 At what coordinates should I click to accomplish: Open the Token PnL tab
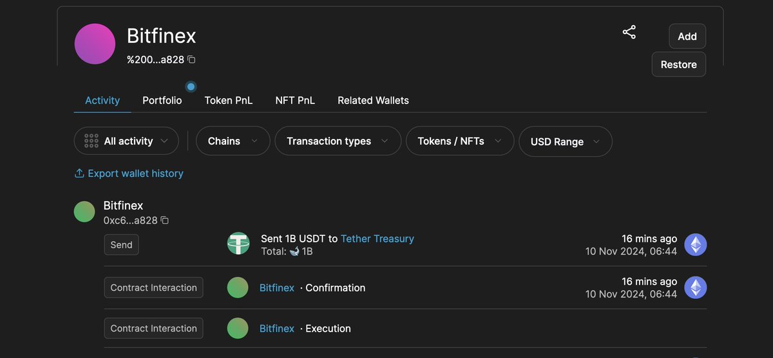click(229, 100)
